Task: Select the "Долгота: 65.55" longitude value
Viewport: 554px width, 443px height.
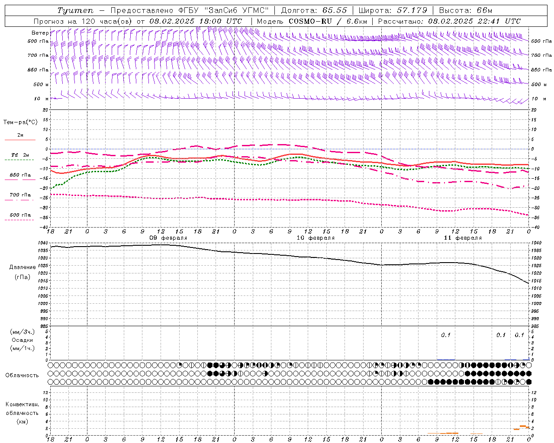Action: coord(314,10)
